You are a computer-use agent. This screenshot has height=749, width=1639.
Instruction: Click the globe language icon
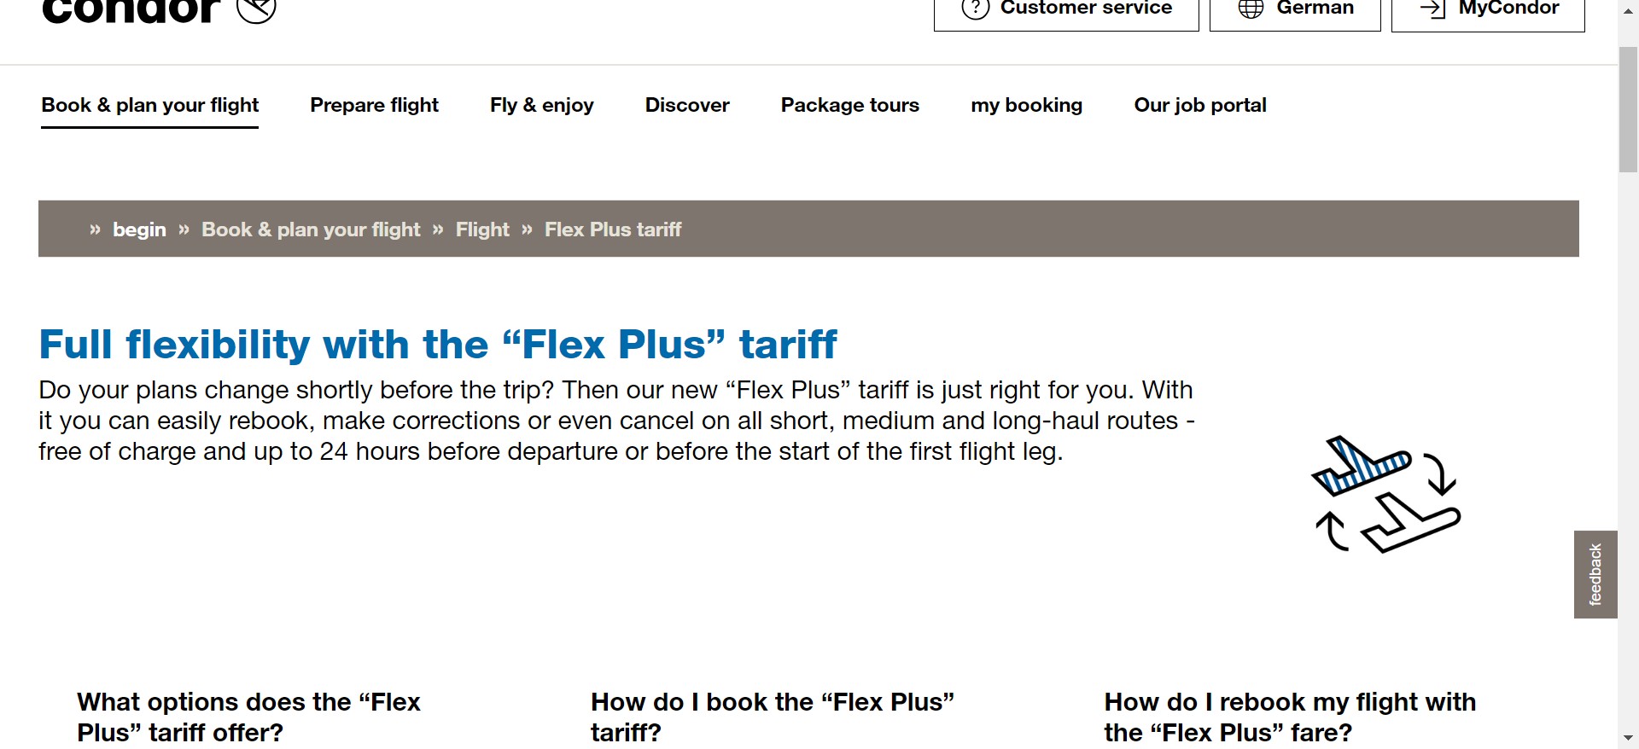coord(1251,9)
